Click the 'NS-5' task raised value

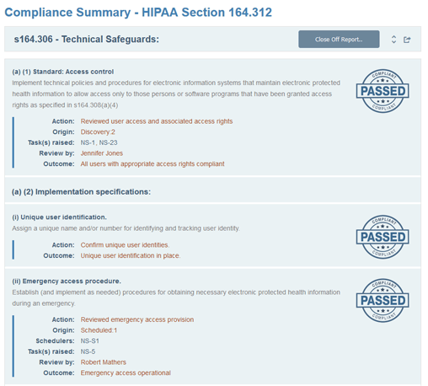tap(88, 351)
